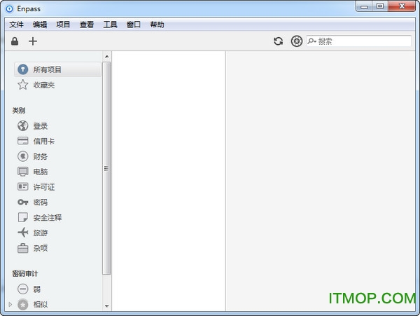The image size is (420, 316).
Task: Select 所有项目 text label
Action: click(x=47, y=69)
